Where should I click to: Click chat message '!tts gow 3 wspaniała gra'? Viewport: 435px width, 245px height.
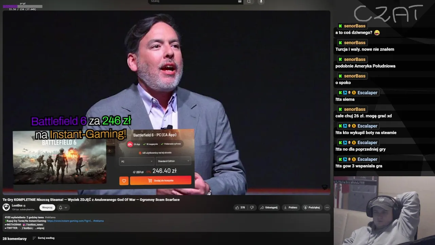coord(359,166)
